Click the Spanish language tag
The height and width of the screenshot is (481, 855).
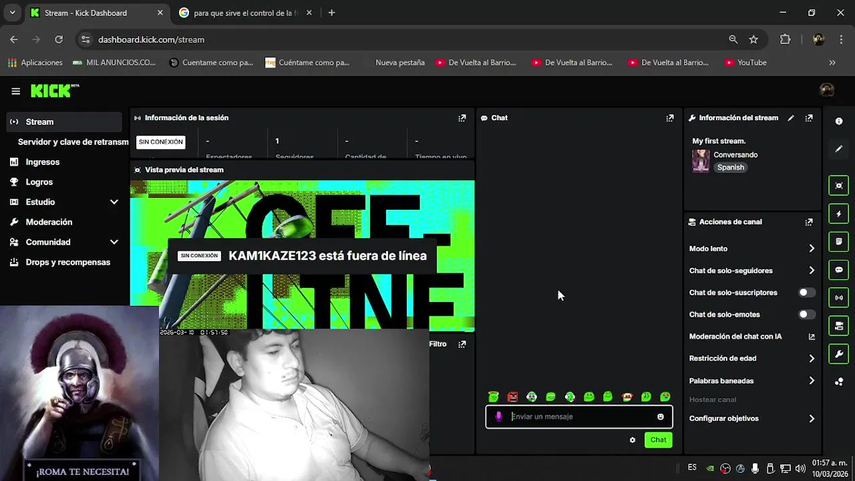pos(731,168)
